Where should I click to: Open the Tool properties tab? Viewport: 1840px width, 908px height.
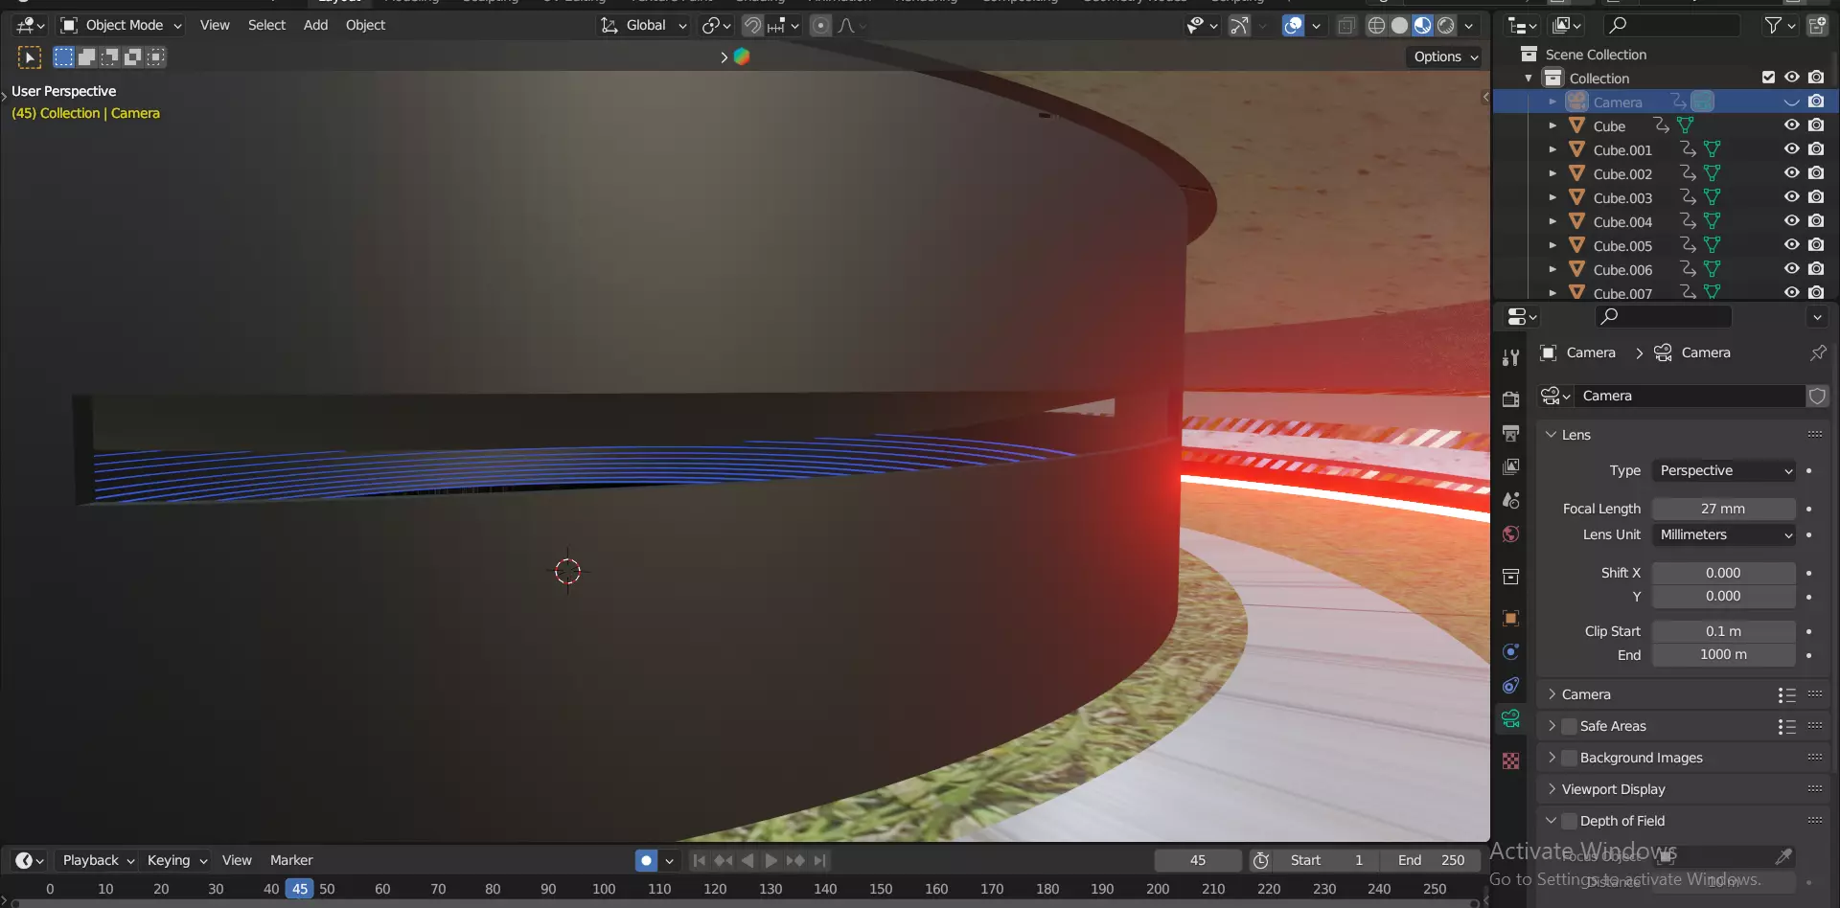[1511, 357]
